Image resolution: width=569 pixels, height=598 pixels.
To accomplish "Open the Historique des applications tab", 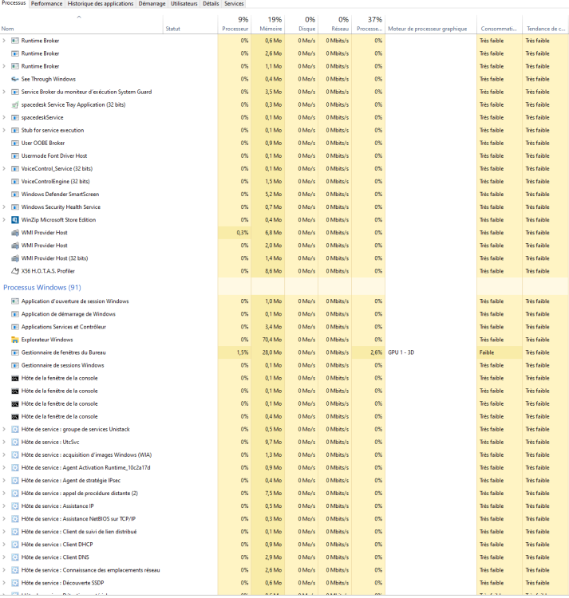I will click(101, 3).
